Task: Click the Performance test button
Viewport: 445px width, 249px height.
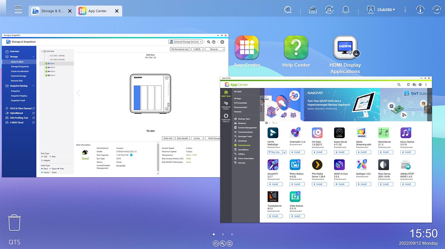Action: [180, 49]
